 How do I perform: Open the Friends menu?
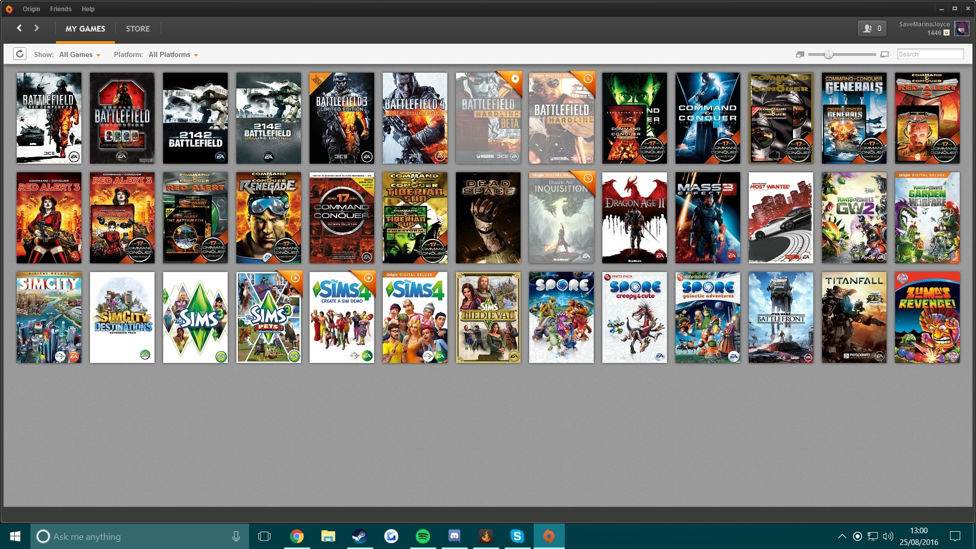click(60, 9)
